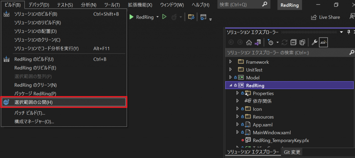The image size is (355, 158).
Task: Click the Solution Explorer refresh sync icon
Action: tap(285, 42)
